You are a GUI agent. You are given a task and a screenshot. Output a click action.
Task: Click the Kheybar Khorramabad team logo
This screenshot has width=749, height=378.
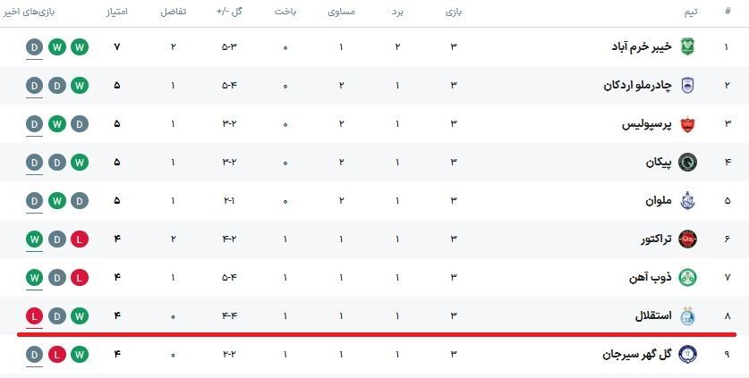687,46
